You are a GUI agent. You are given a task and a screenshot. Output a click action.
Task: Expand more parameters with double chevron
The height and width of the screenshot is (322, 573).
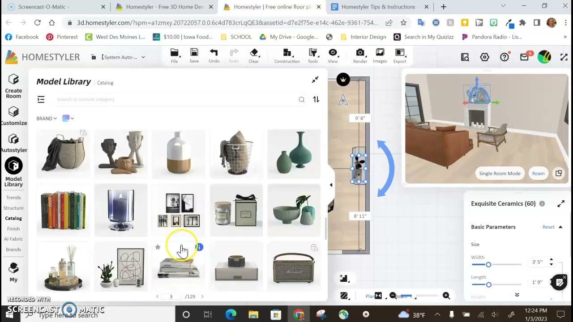(517, 295)
